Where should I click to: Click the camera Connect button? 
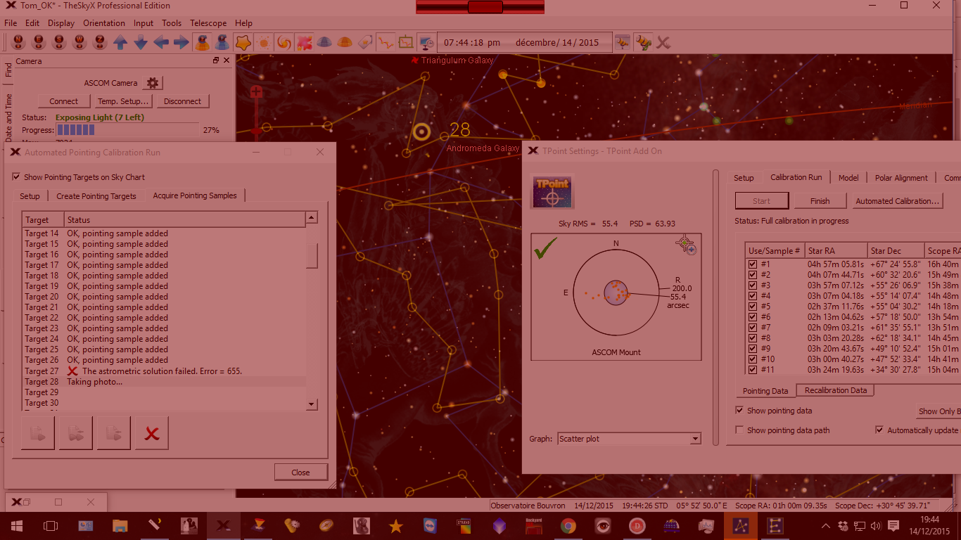point(63,101)
